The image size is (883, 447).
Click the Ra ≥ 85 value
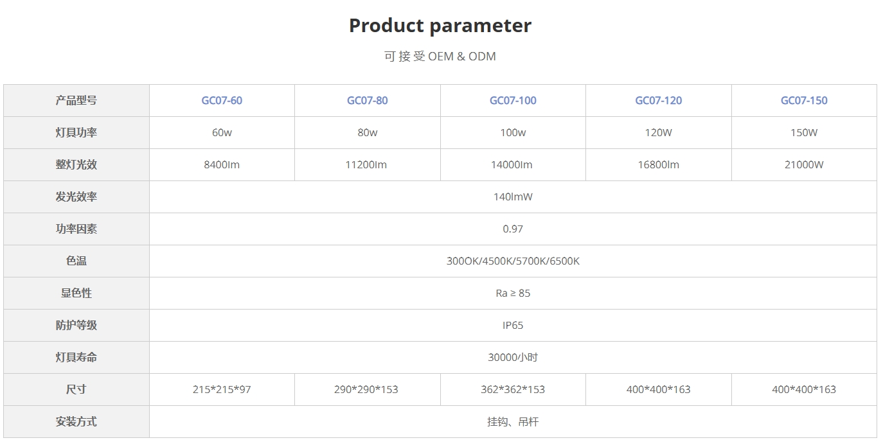(513, 294)
